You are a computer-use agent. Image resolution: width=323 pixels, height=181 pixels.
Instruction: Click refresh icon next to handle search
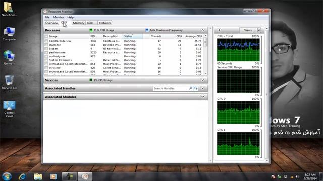196,88
